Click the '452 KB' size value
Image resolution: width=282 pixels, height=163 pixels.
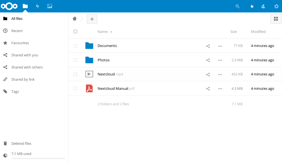click(x=237, y=74)
